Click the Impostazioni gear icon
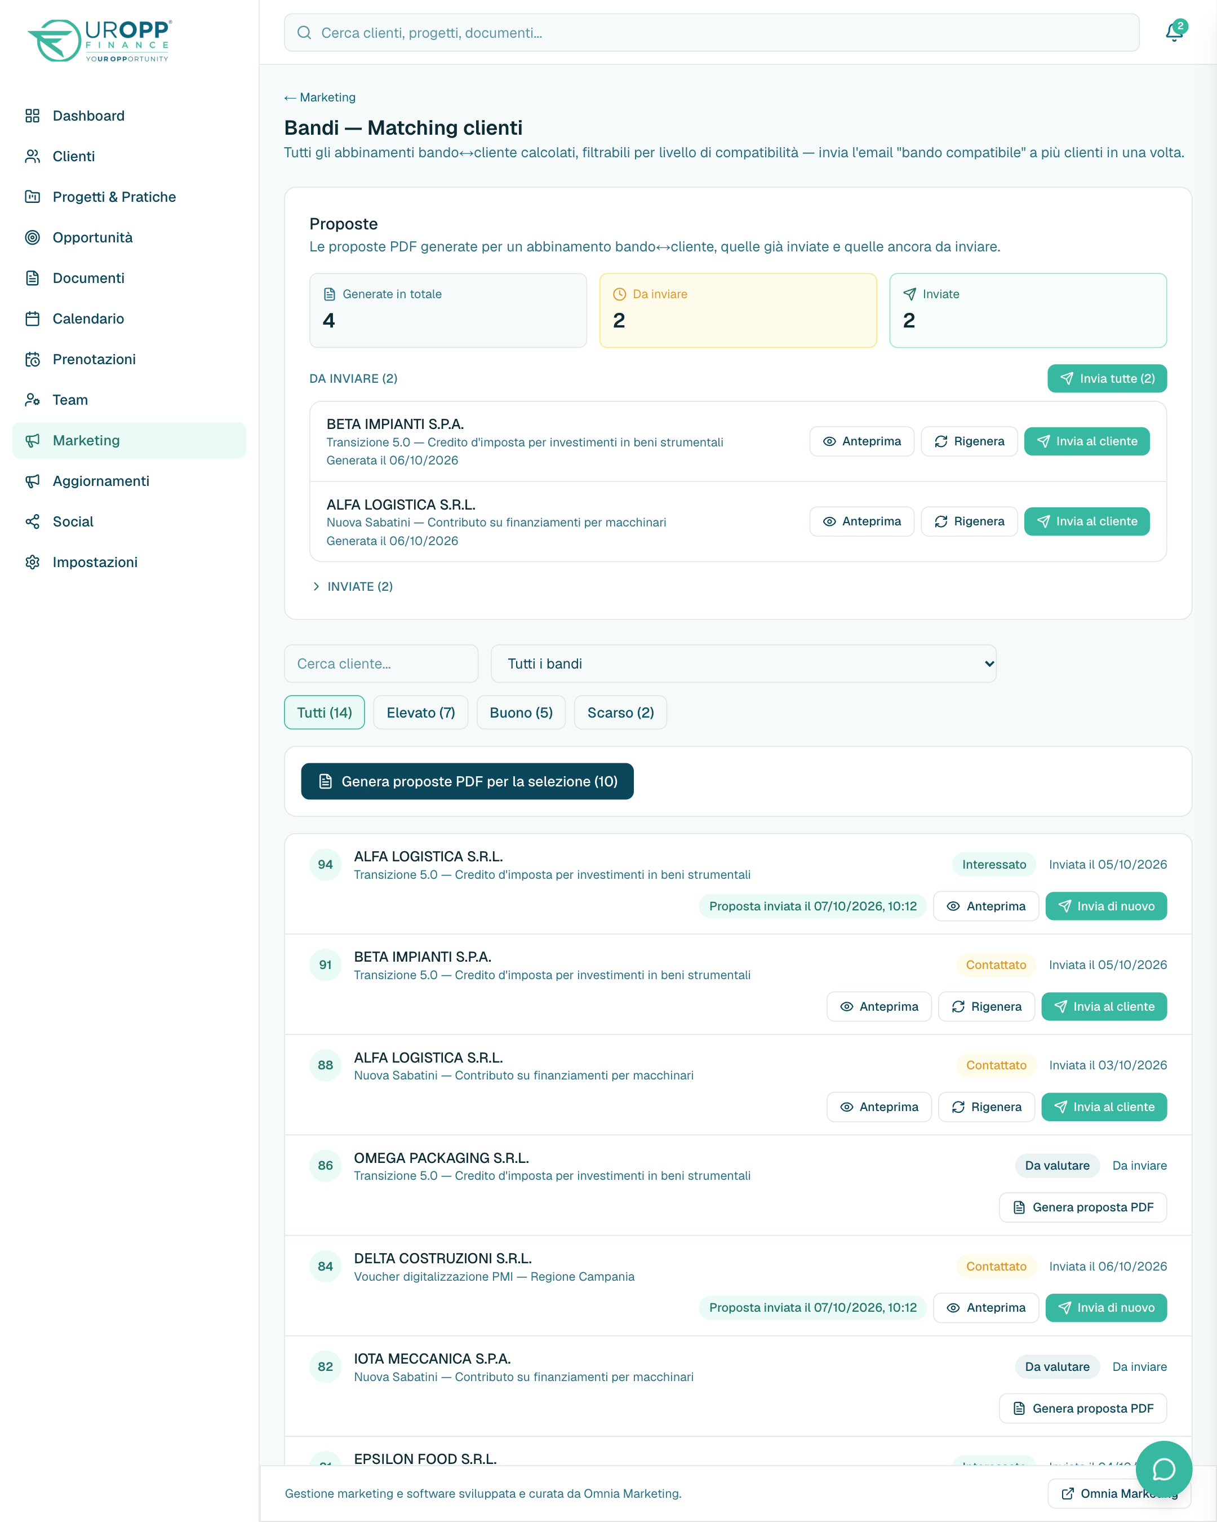Screen dimensions: 1217x1522 click(33, 562)
